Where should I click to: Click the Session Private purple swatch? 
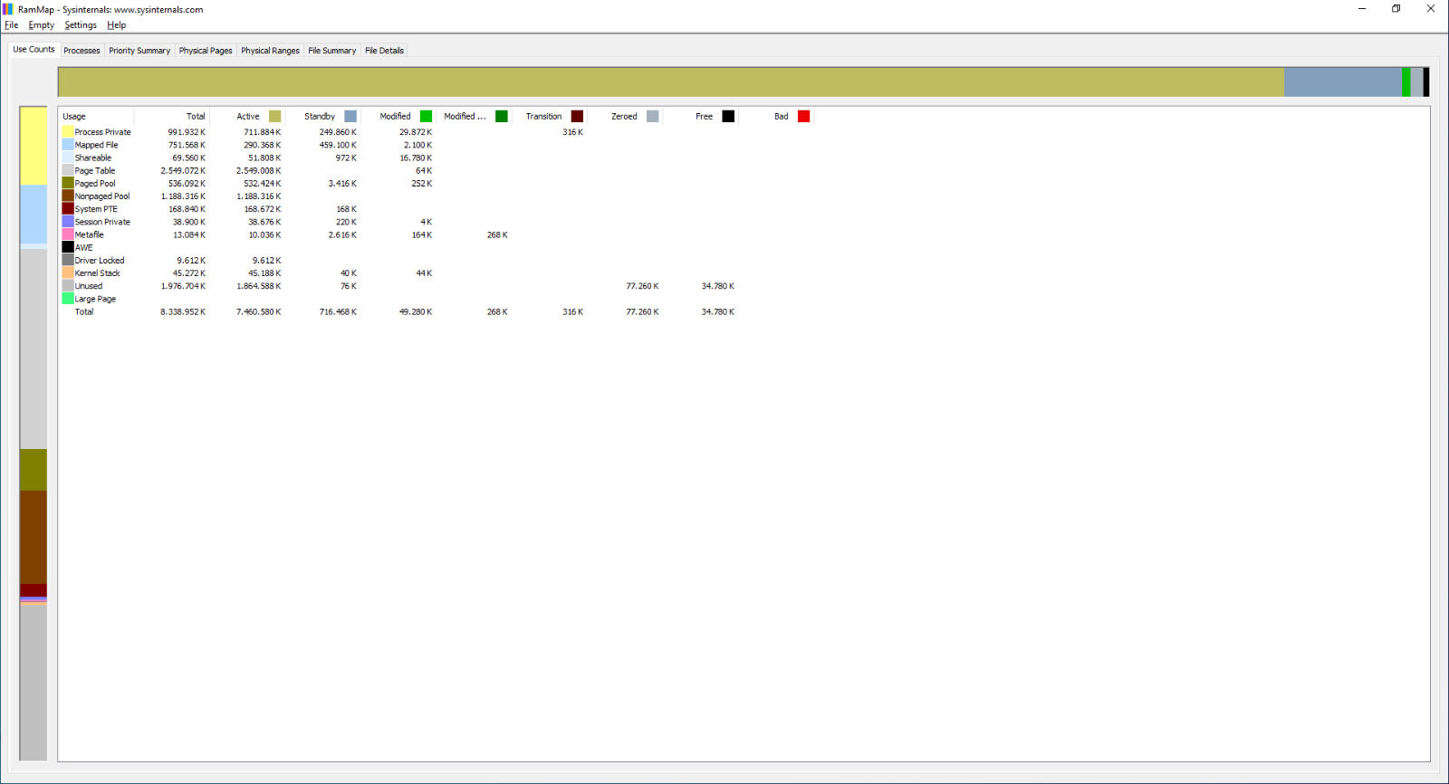point(68,222)
